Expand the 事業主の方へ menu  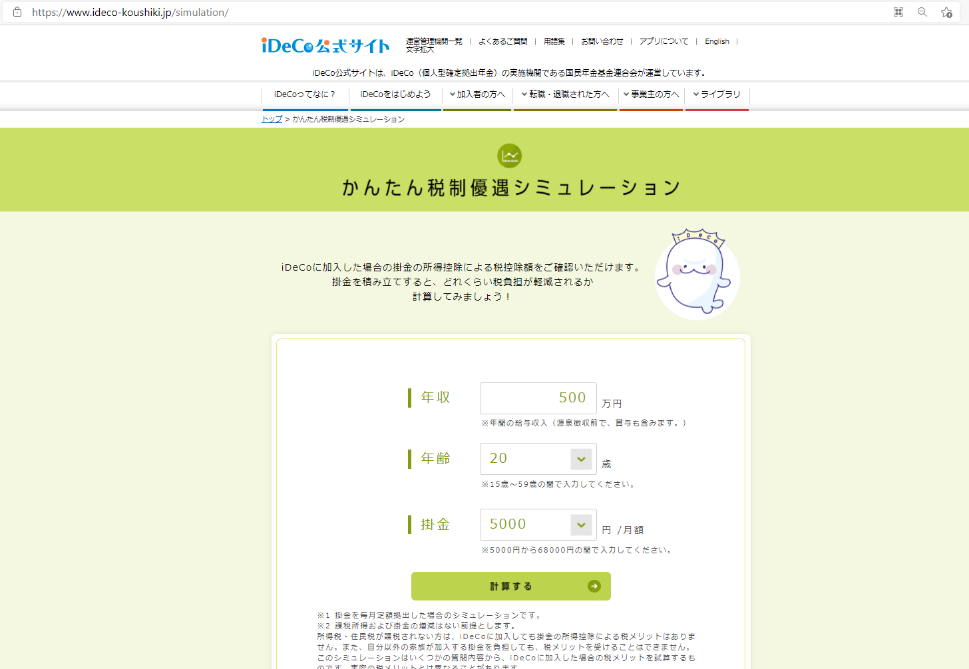[x=651, y=94]
